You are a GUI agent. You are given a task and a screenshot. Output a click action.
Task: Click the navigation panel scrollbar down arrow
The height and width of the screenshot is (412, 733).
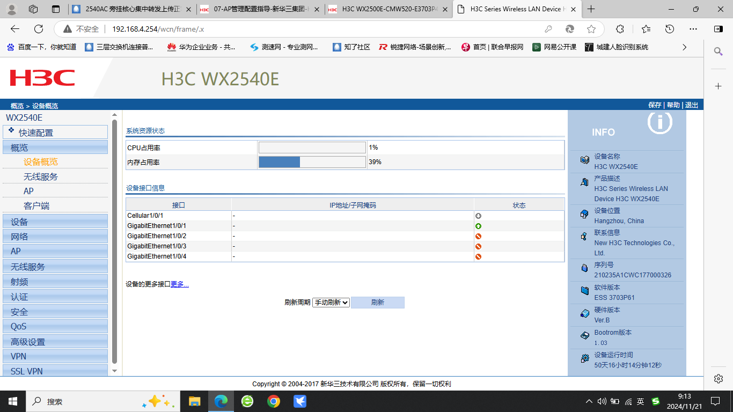click(x=114, y=371)
